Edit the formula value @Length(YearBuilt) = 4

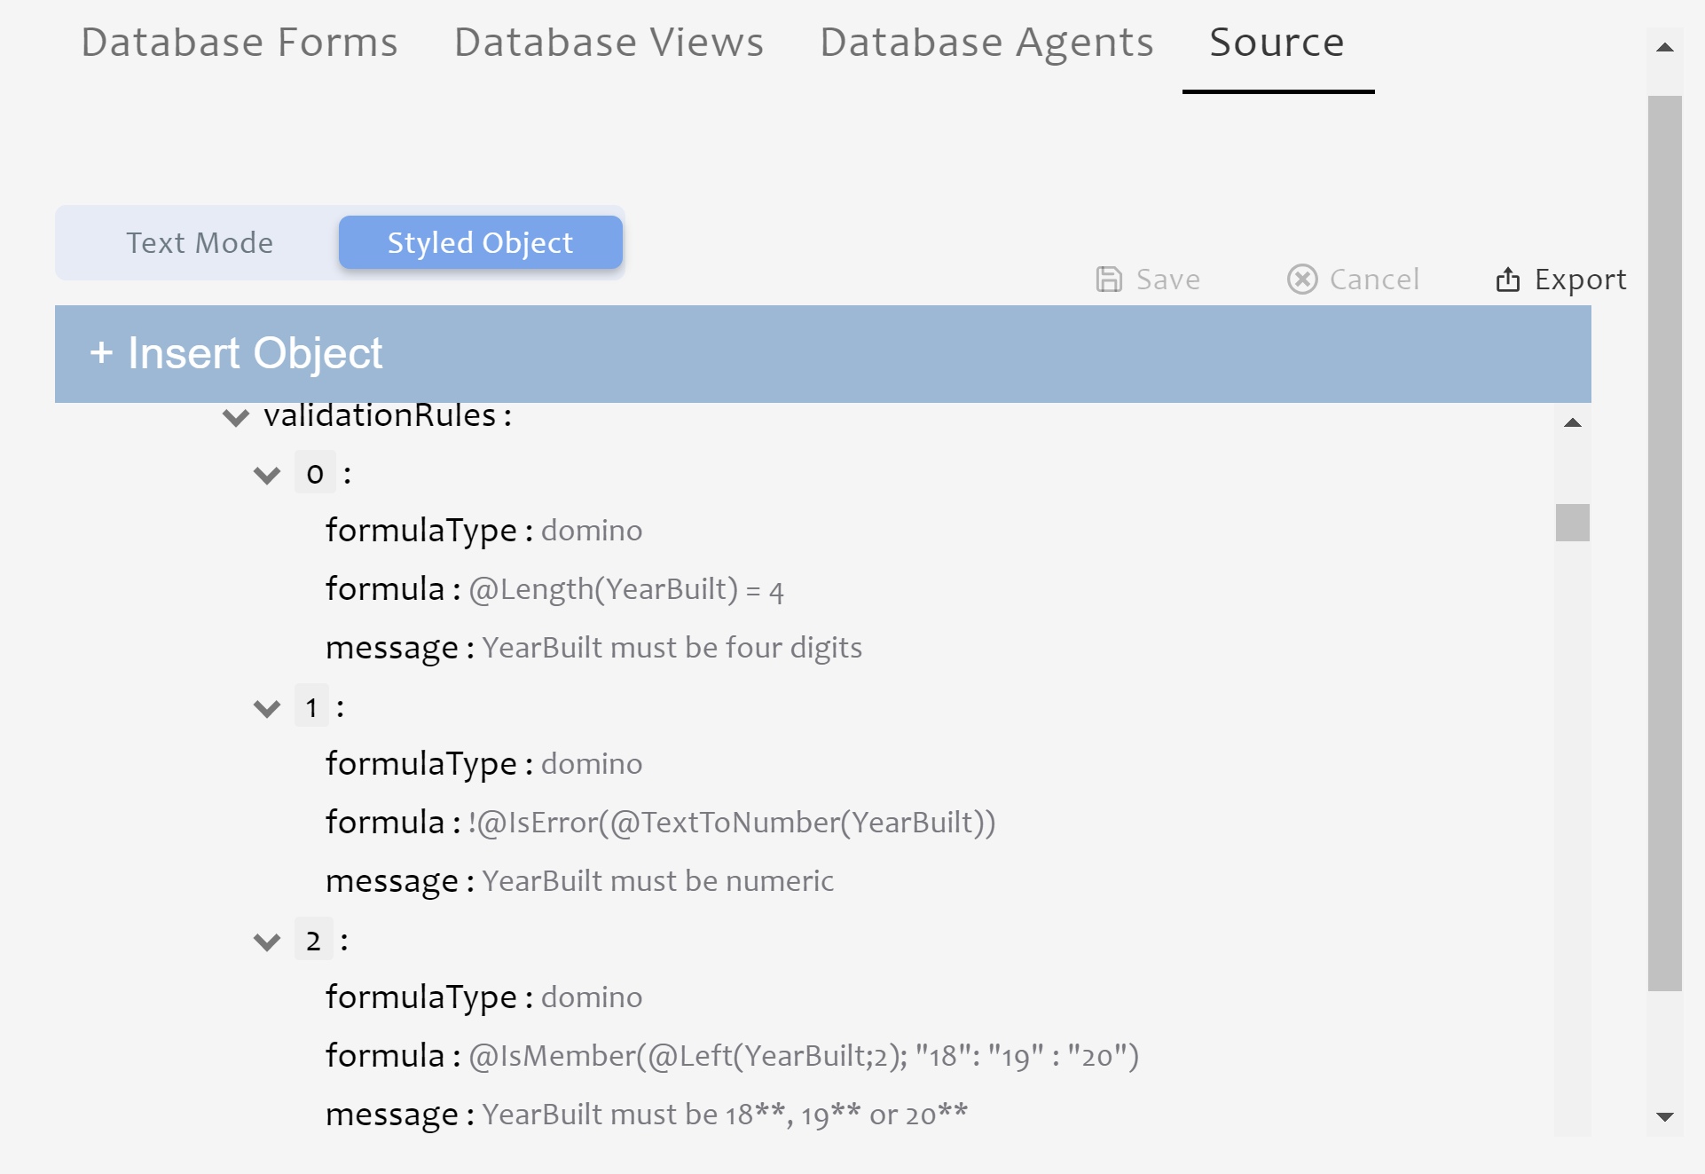(626, 590)
